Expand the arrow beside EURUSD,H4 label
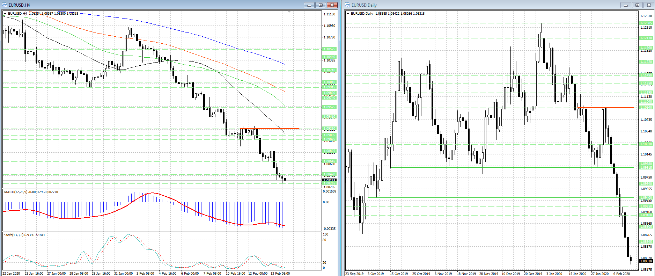This screenshot has height=276, width=655. click(5, 14)
